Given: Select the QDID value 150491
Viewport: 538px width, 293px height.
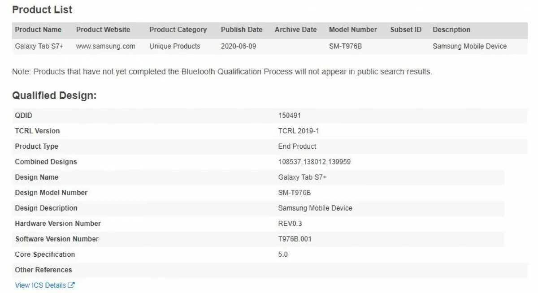Looking at the screenshot, I should 290,116.
